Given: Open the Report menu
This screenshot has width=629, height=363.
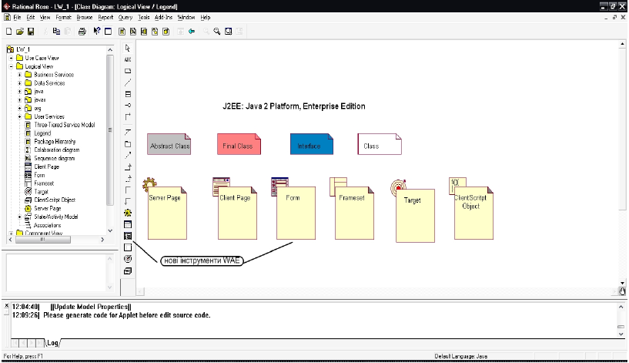Looking at the screenshot, I should click(x=105, y=17).
